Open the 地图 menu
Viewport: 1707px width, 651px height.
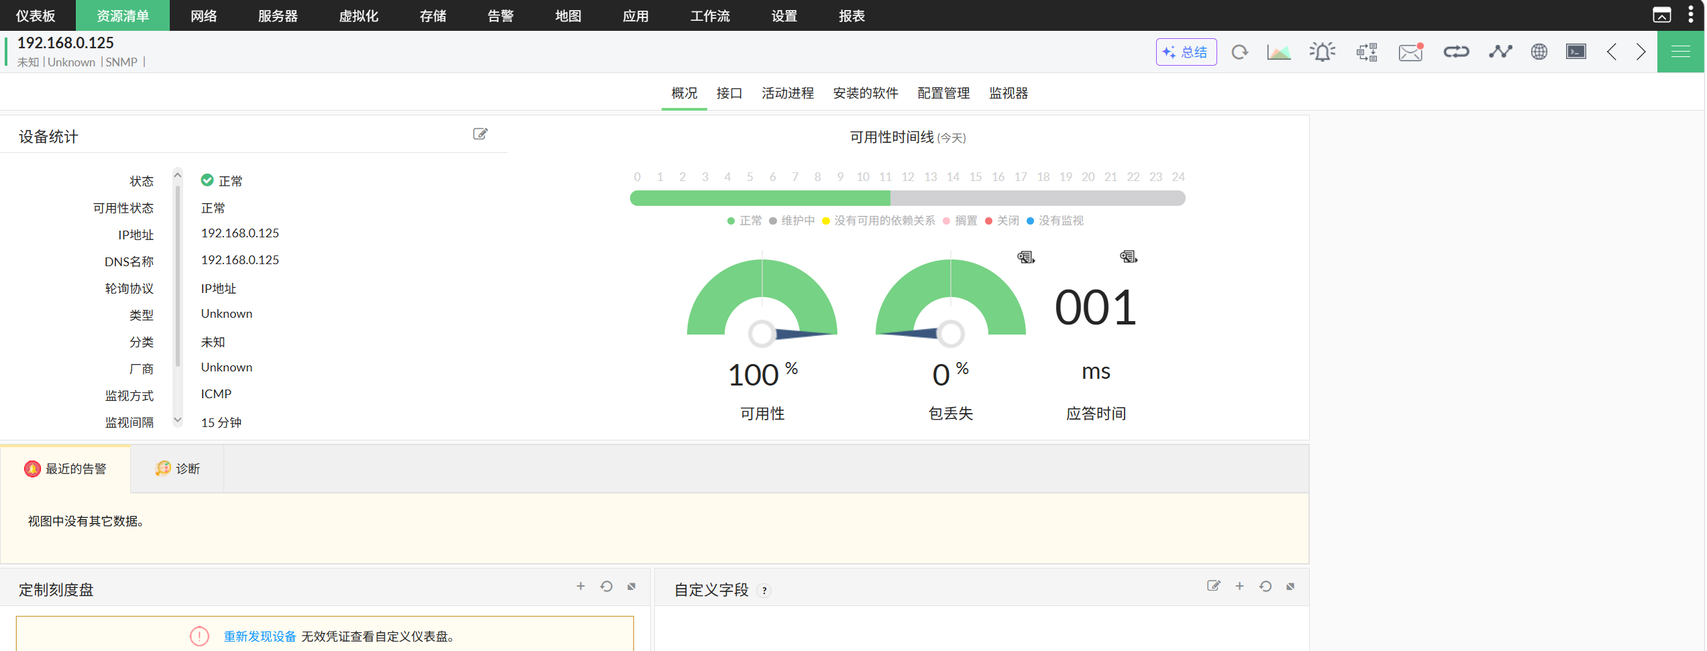[568, 15]
